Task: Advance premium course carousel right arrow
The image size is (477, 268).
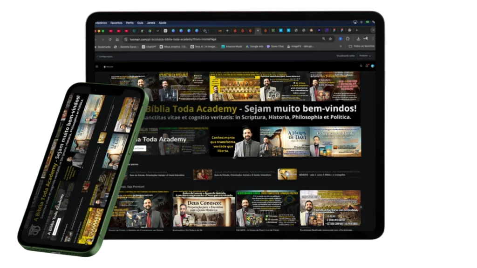Action: click(361, 207)
